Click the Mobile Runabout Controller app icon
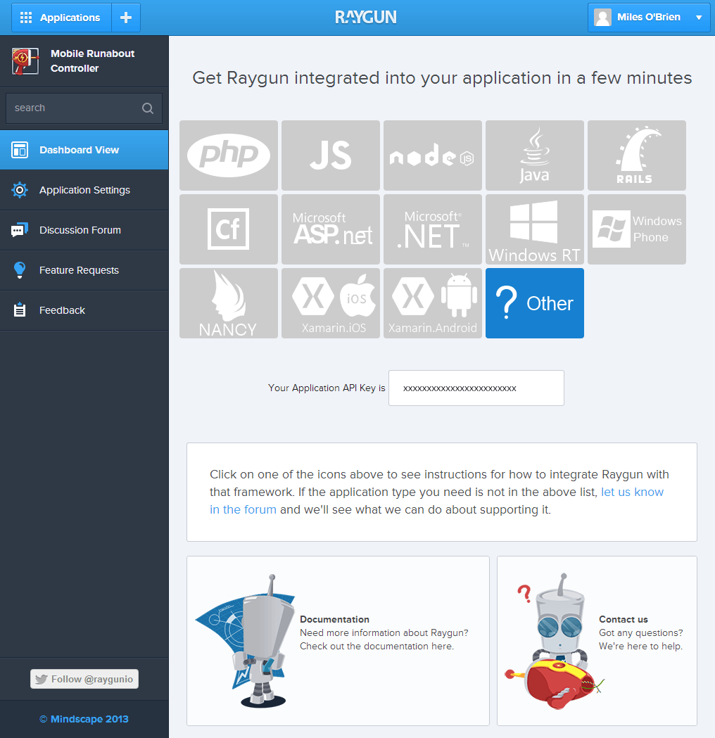Screen dimensions: 715x738 click(x=25, y=61)
